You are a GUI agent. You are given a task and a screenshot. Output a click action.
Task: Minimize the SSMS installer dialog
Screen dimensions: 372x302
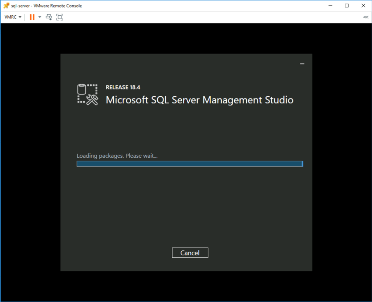point(302,64)
